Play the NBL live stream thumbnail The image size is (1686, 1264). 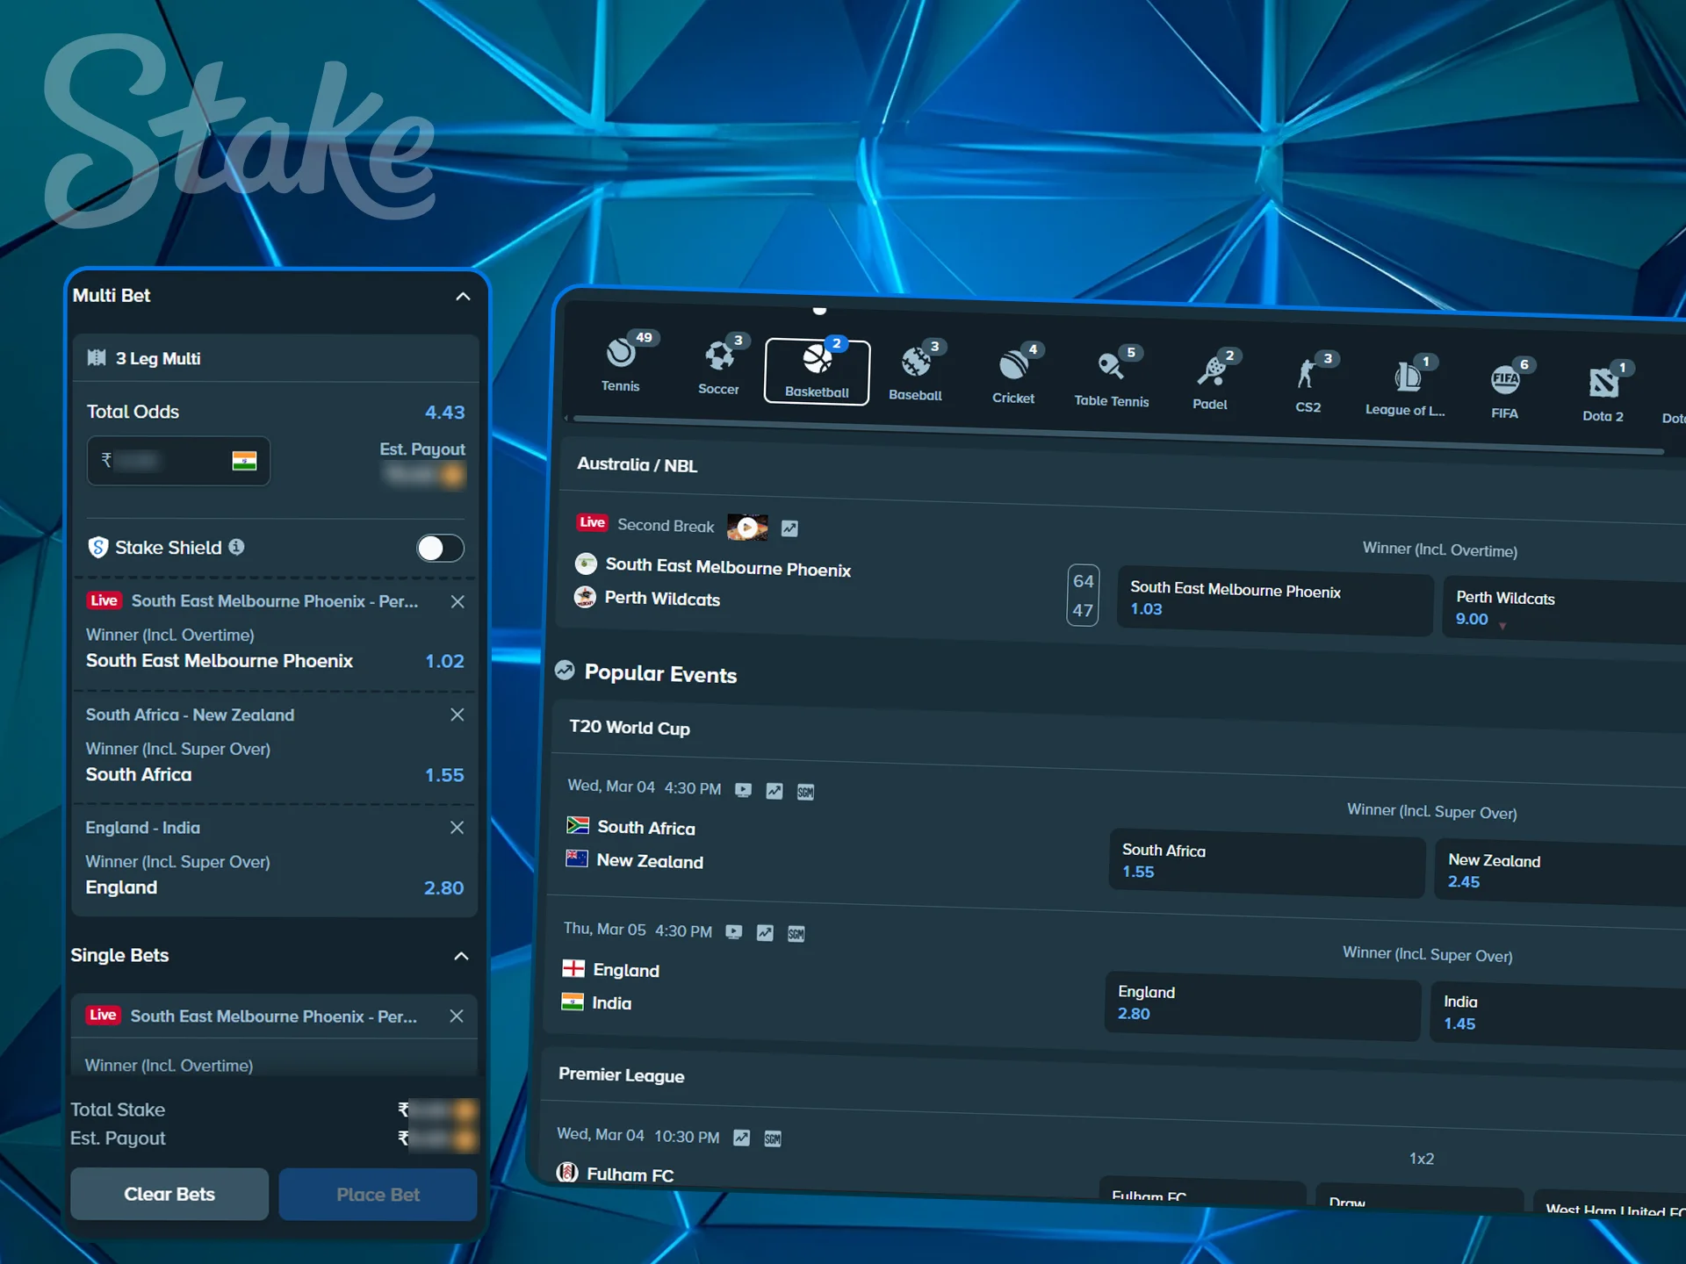pos(747,528)
